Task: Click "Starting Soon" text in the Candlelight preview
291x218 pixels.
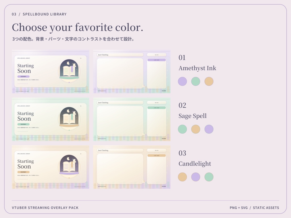Action: pyautogui.click(x=26, y=164)
